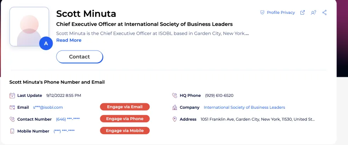Click Scott Minuta's profile picture placeholder
Viewport: 348px width, 145px height.
(x=29, y=27)
